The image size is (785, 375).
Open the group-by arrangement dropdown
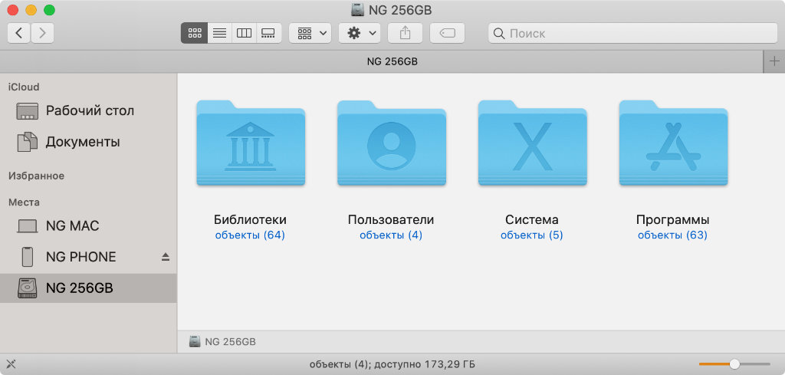[310, 33]
